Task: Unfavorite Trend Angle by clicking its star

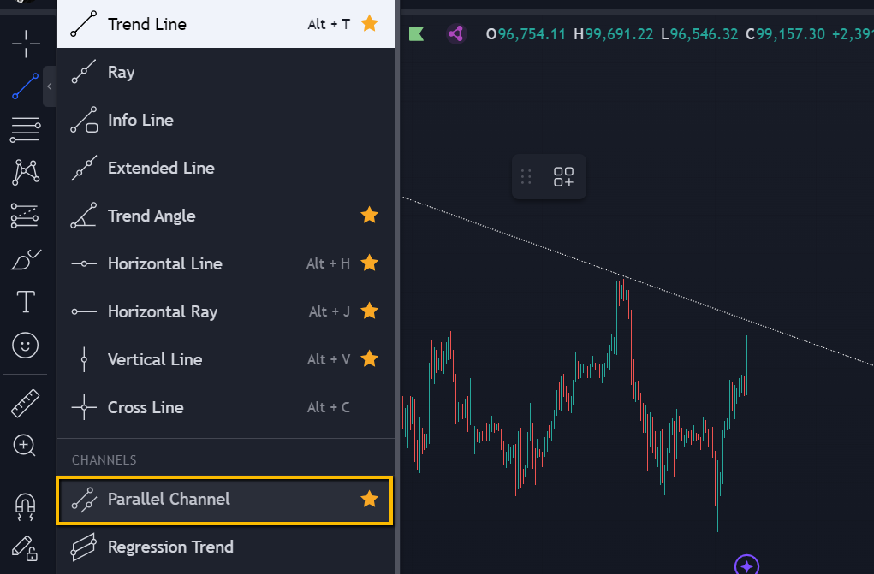Action: click(369, 216)
